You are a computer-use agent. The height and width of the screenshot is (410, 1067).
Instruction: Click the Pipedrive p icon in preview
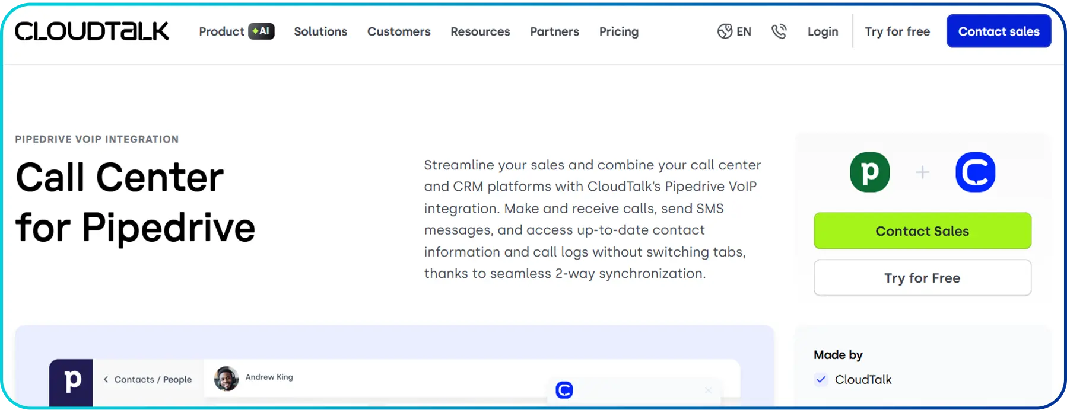click(x=71, y=382)
